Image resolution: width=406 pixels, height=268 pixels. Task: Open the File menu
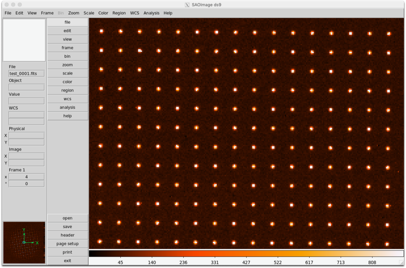coord(8,13)
